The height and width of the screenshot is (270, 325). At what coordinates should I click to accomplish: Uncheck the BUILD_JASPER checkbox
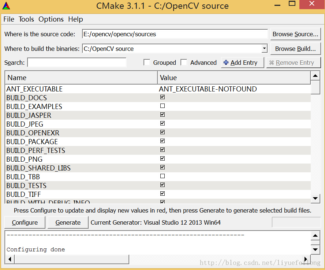(162, 115)
